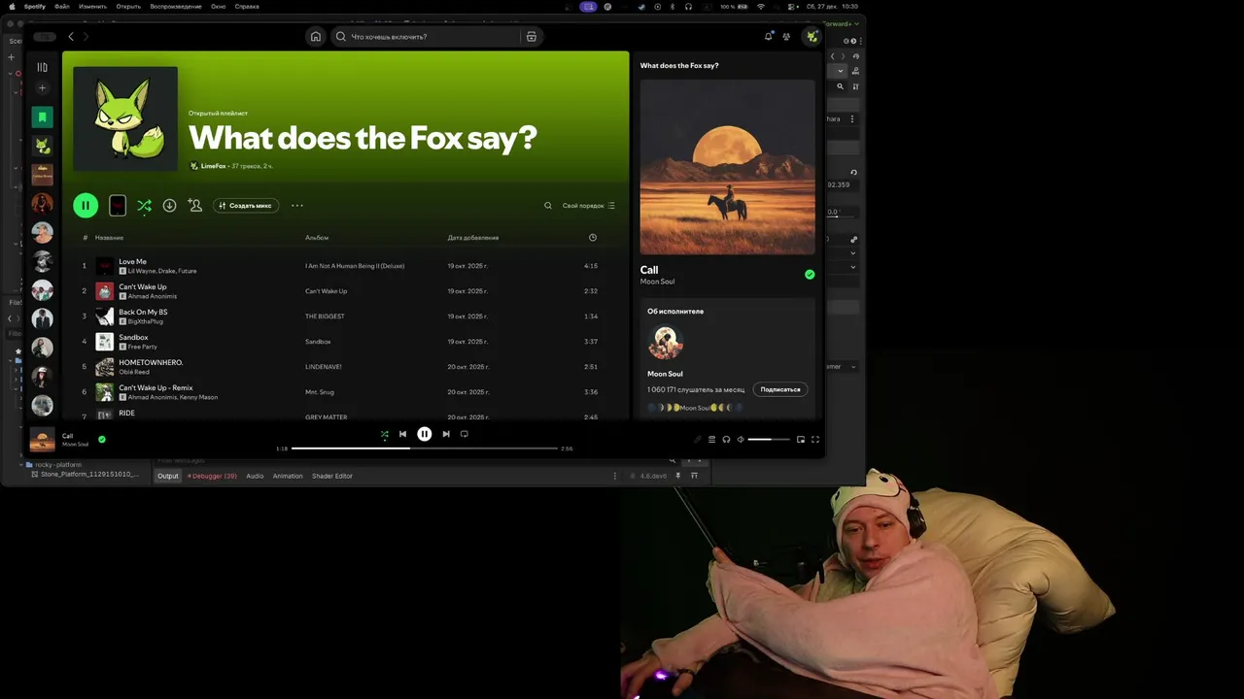Skip to next track button
This screenshot has width=1244, height=699.
click(x=446, y=434)
